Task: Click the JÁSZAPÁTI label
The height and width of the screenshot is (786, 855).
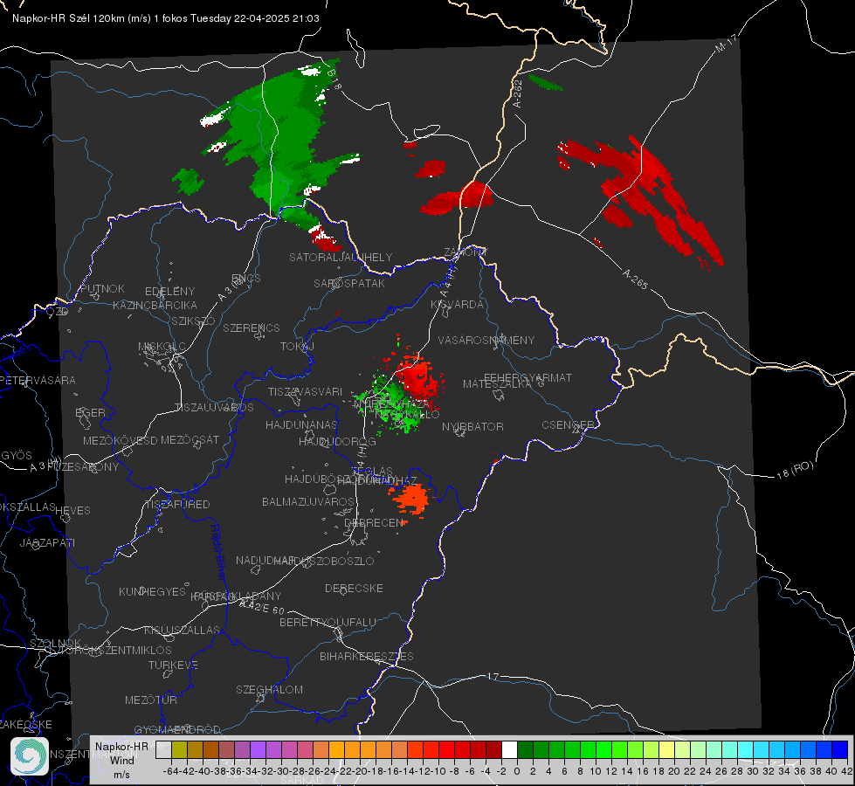Action: tap(47, 542)
